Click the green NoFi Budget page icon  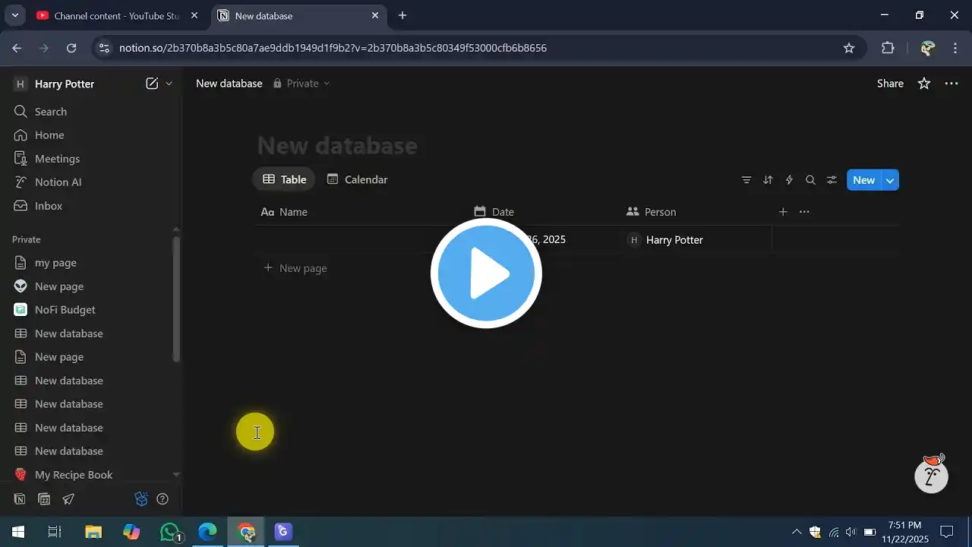[x=21, y=310]
